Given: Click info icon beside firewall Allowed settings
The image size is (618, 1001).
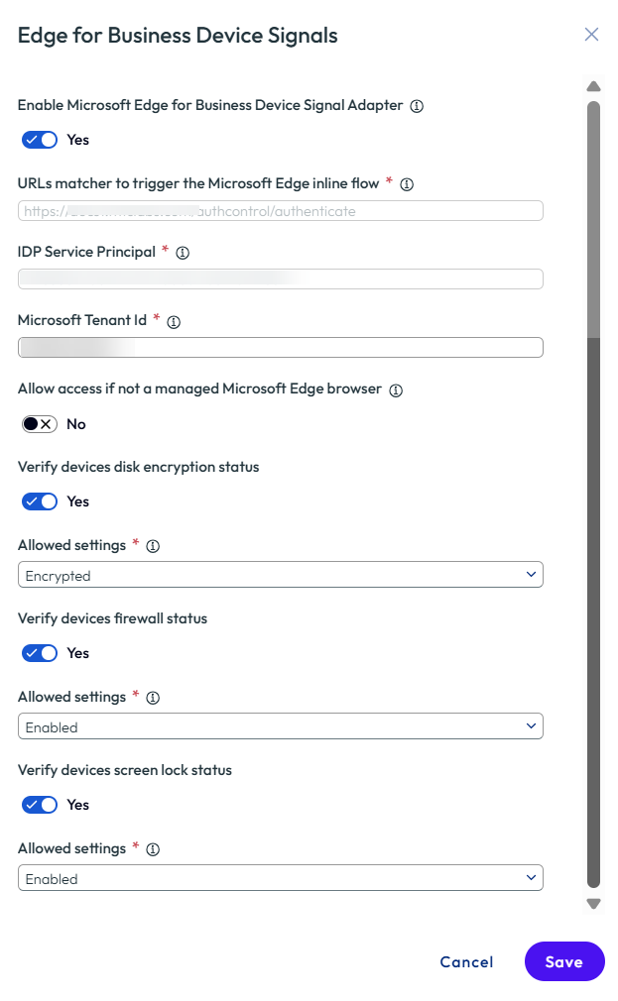Looking at the screenshot, I should (153, 698).
